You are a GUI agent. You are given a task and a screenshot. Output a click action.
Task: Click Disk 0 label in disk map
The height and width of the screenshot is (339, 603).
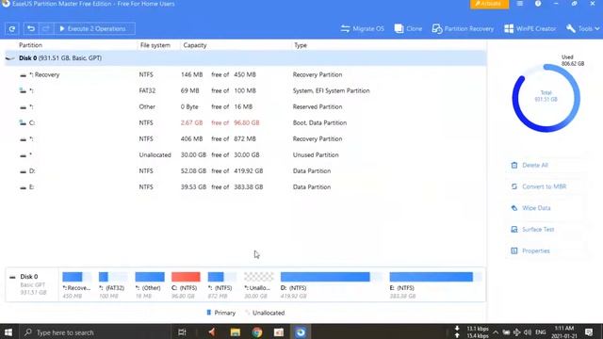pos(29,277)
